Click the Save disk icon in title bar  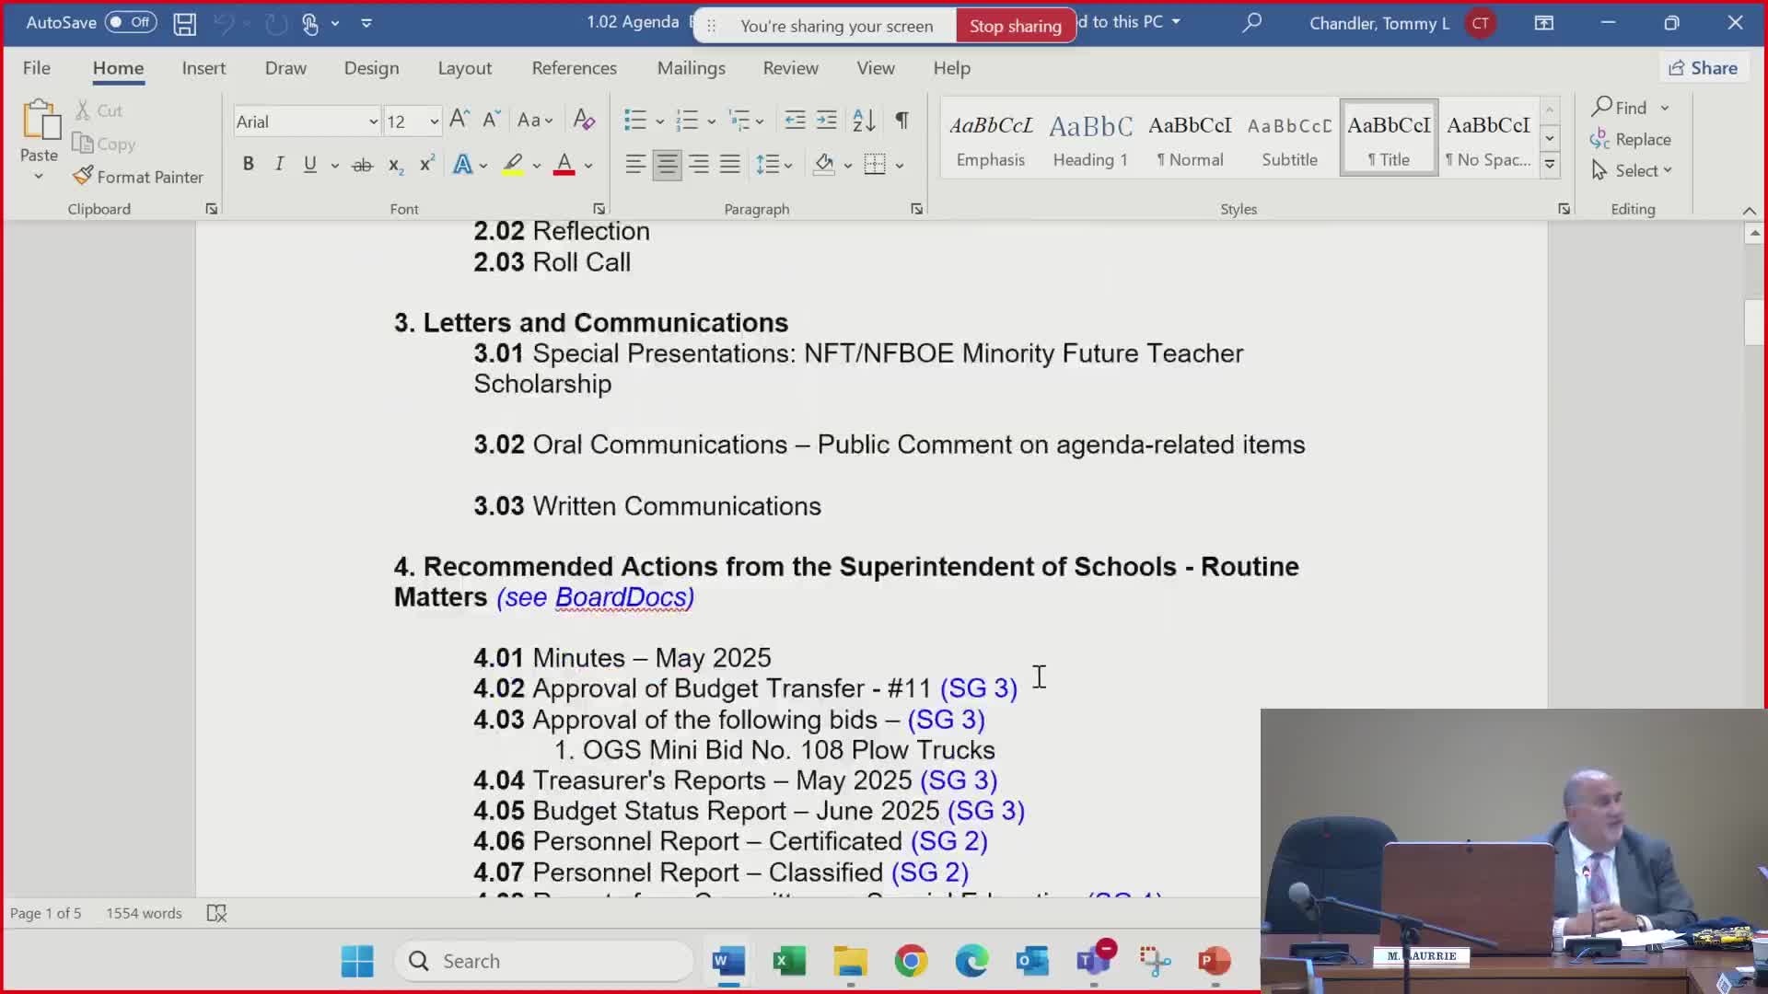coord(184,23)
